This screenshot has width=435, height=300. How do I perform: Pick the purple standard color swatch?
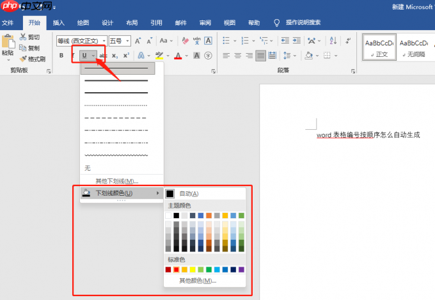pyautogui.click(x=241, y=269)
